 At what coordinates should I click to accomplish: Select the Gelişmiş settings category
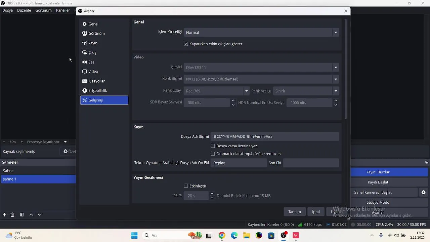click(104, 100)
